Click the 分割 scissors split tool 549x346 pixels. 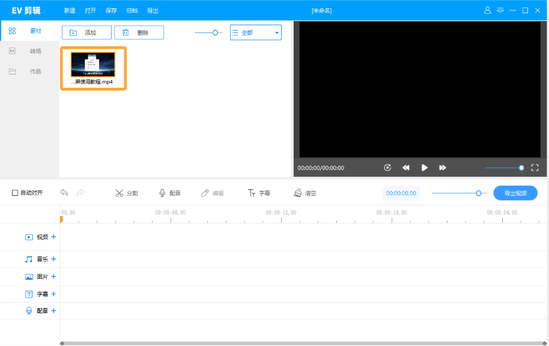tap(126, 193)
